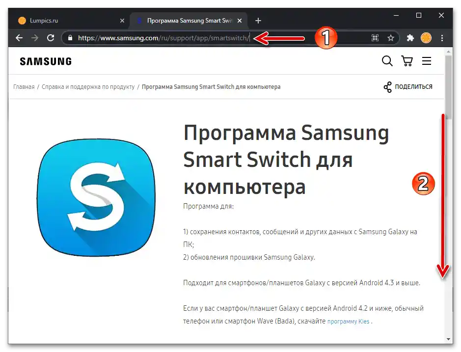Click the QR code icon in address bar
The image size is (461, 352).
(x=375, y=38)
